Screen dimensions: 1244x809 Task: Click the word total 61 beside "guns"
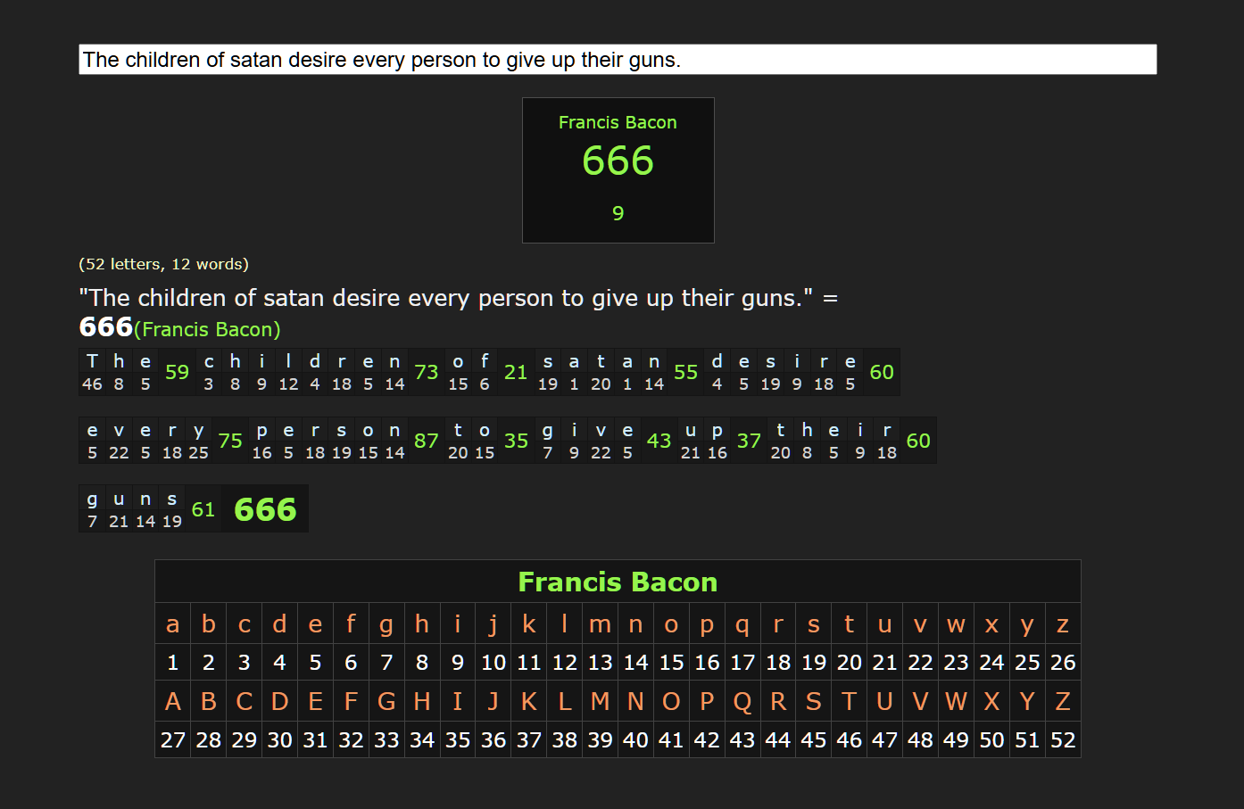coord(203,509)
